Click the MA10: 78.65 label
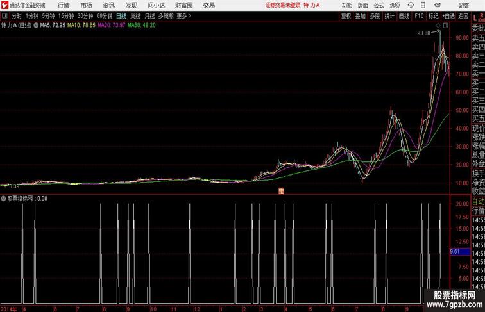The height and width of the screenshot is (312, 485). tap(81, 26)
